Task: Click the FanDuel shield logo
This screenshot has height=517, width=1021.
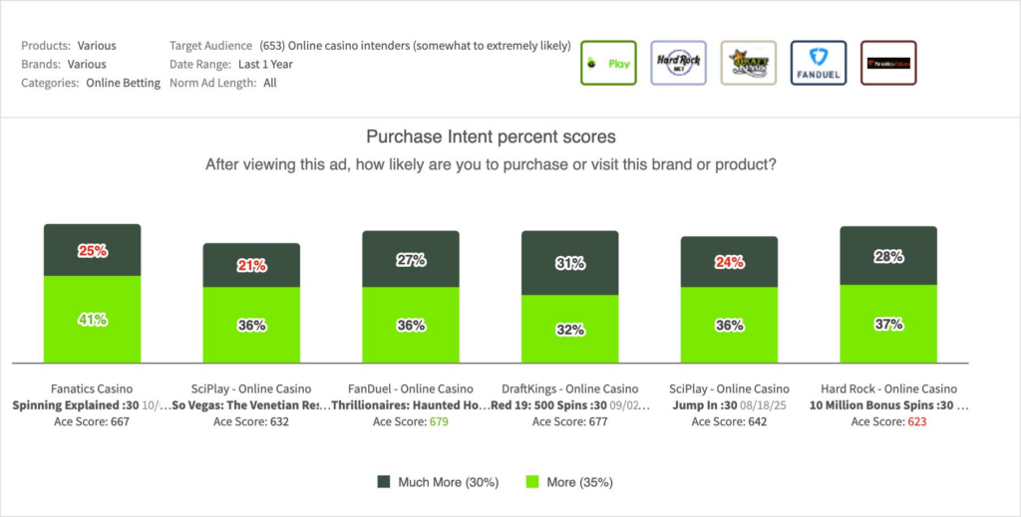Action: coord(818,63)
